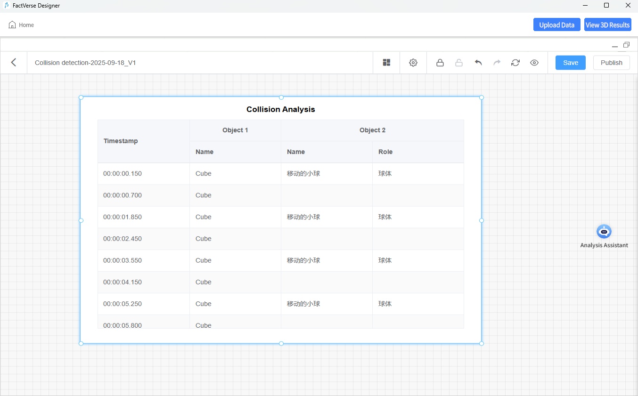This screenshot has height=396, width=638.
Task: Click the redo arrow icon
Action: [497, 63]
